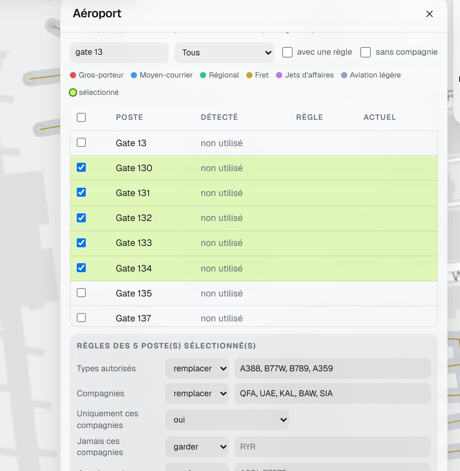Uncheck the Gate 131 checkbox
Image resolution: width=460 pixels, height=471 pixels.
pos(81,192)
